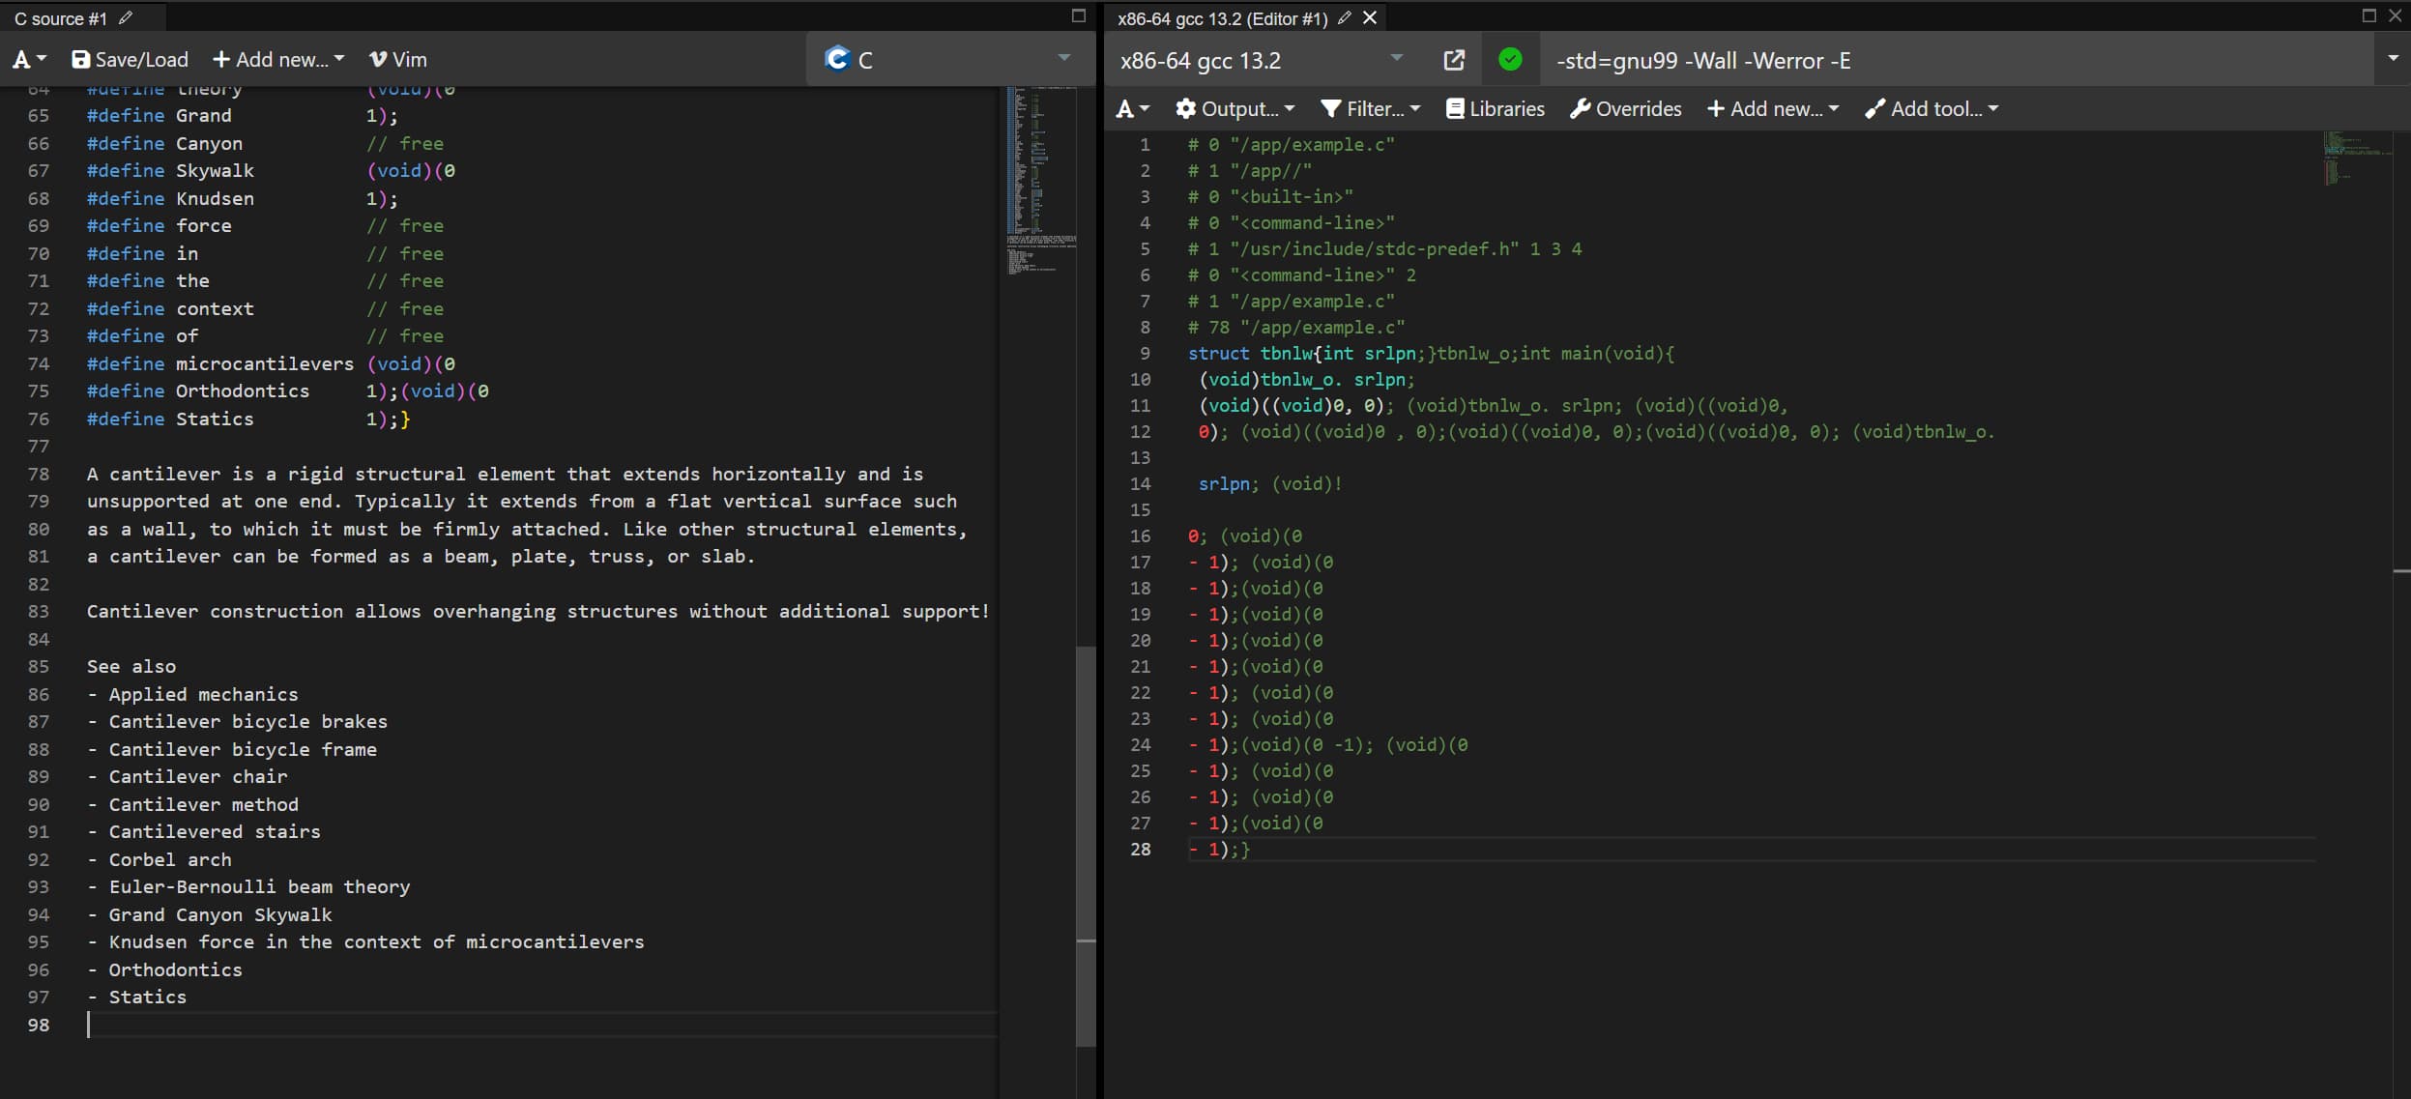This screenshot has height=1099, width=2411.
Task: Open font size menu in C source pane
Action: point(29,60)
